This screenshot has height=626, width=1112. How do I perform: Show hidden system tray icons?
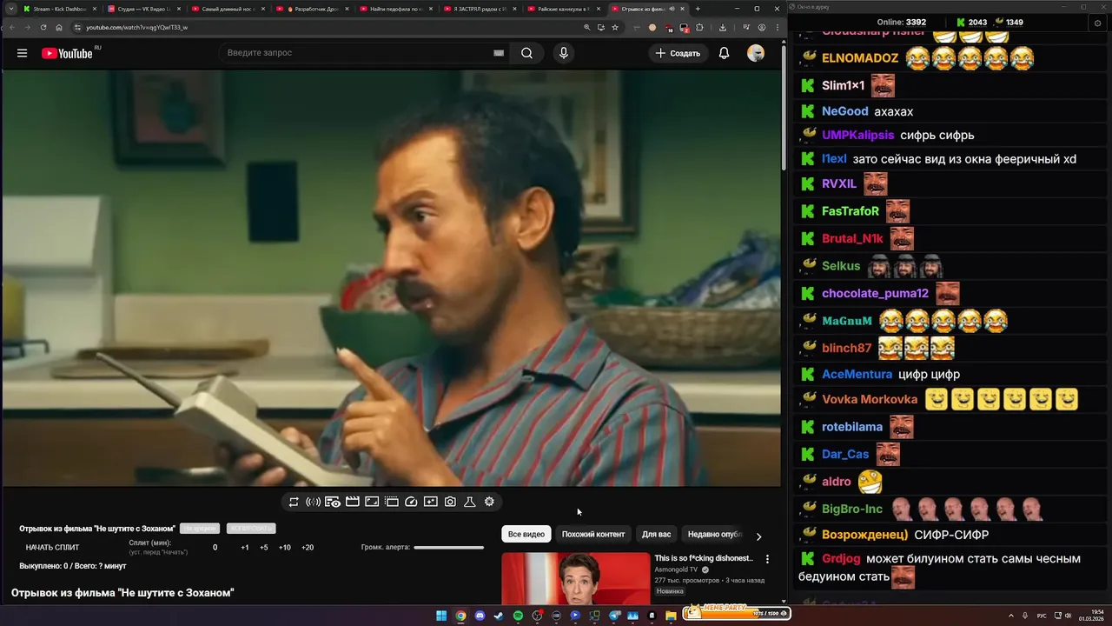(x=1009, y=616)
